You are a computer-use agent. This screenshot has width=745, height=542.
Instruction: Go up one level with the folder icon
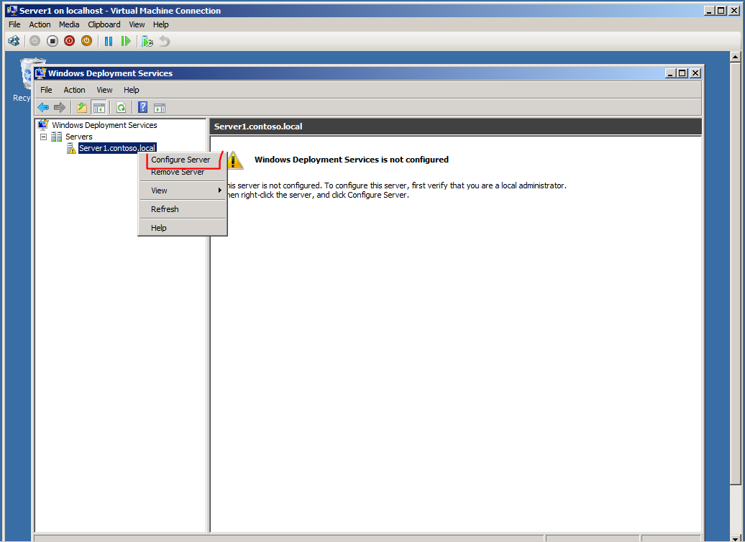click(82, 108)
